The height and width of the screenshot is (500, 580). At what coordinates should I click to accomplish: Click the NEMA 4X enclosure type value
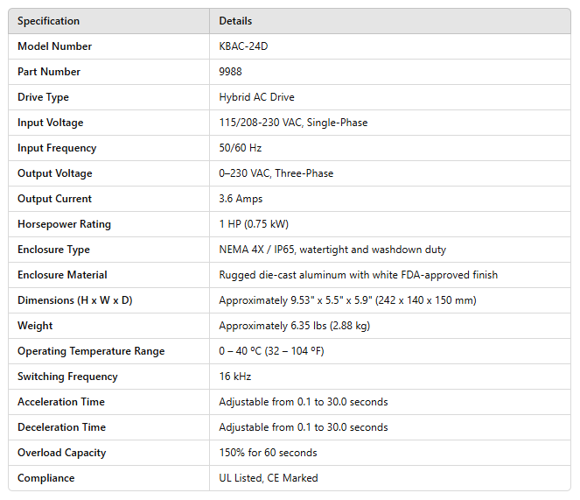pos(332,250)
